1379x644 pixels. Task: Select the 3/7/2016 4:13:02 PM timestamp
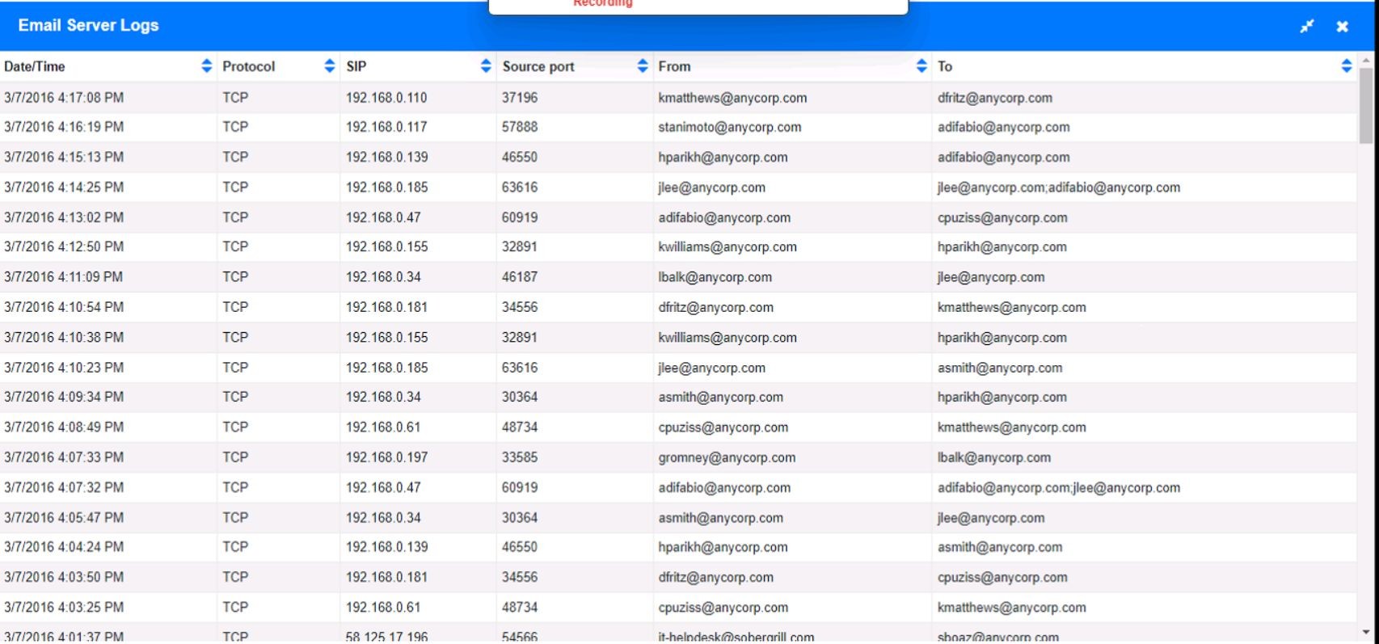[x=64, y=217]
